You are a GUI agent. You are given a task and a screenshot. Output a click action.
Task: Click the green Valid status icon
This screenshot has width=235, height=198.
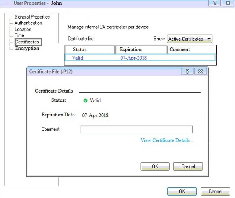85,101
